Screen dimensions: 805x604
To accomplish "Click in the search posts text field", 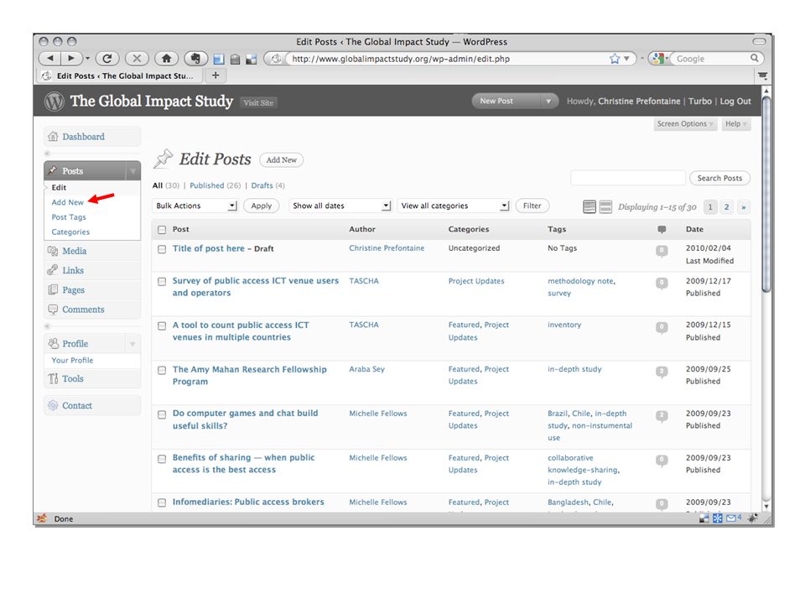I will pyautogui.click(x=628, y=178).
